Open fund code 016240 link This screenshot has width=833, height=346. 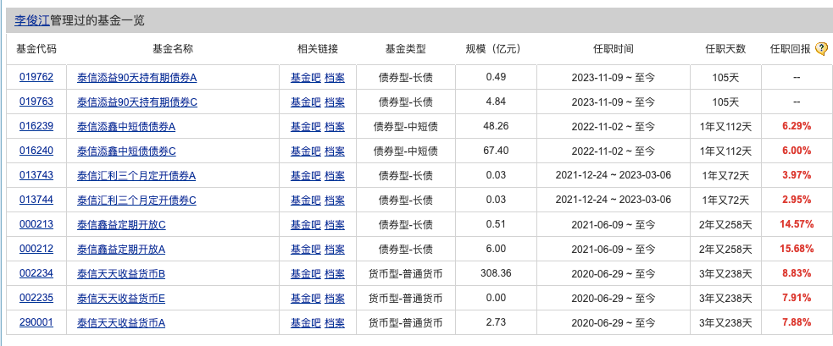coord(36,151)
